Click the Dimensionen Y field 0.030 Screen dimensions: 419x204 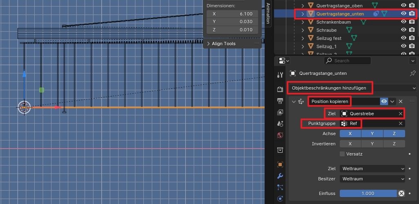click(232, 22)
